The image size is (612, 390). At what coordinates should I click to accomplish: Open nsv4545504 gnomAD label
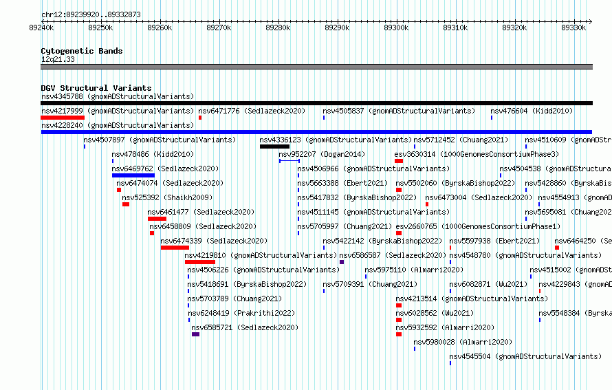pyautogui.click(x=526, y=356)
